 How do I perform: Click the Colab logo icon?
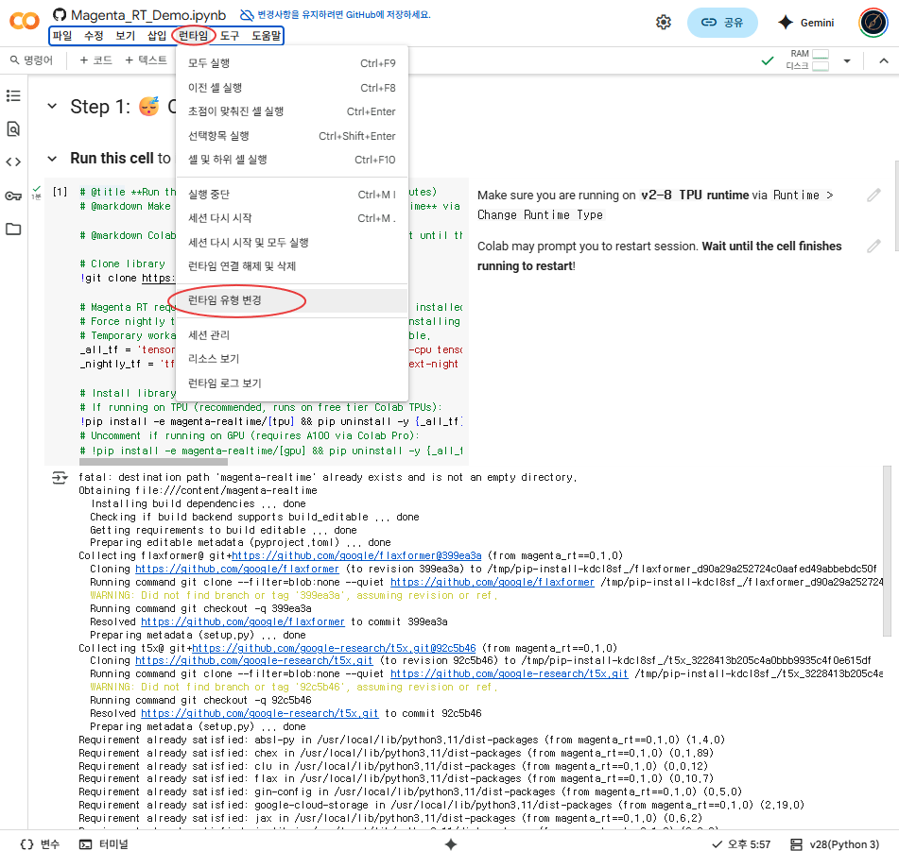click(x=24, y=22)
